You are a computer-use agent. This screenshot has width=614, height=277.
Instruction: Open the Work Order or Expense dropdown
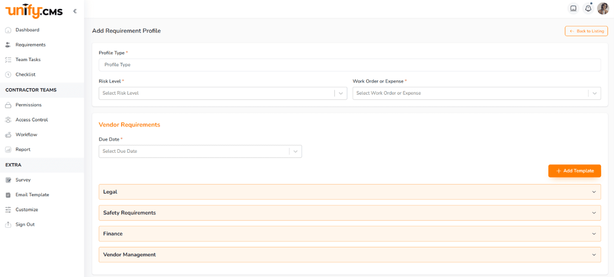tap(476, 93)
